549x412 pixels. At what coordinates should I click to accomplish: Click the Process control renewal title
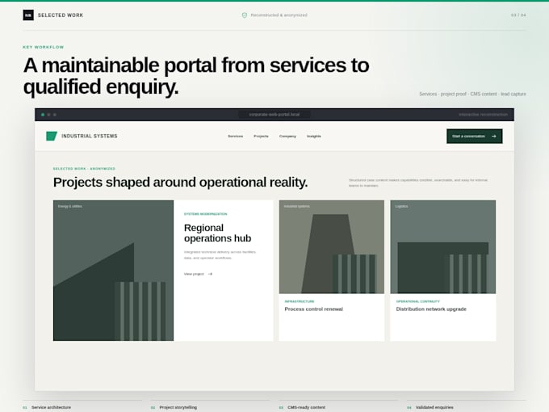pyautogui.click(x=314, y=309)
